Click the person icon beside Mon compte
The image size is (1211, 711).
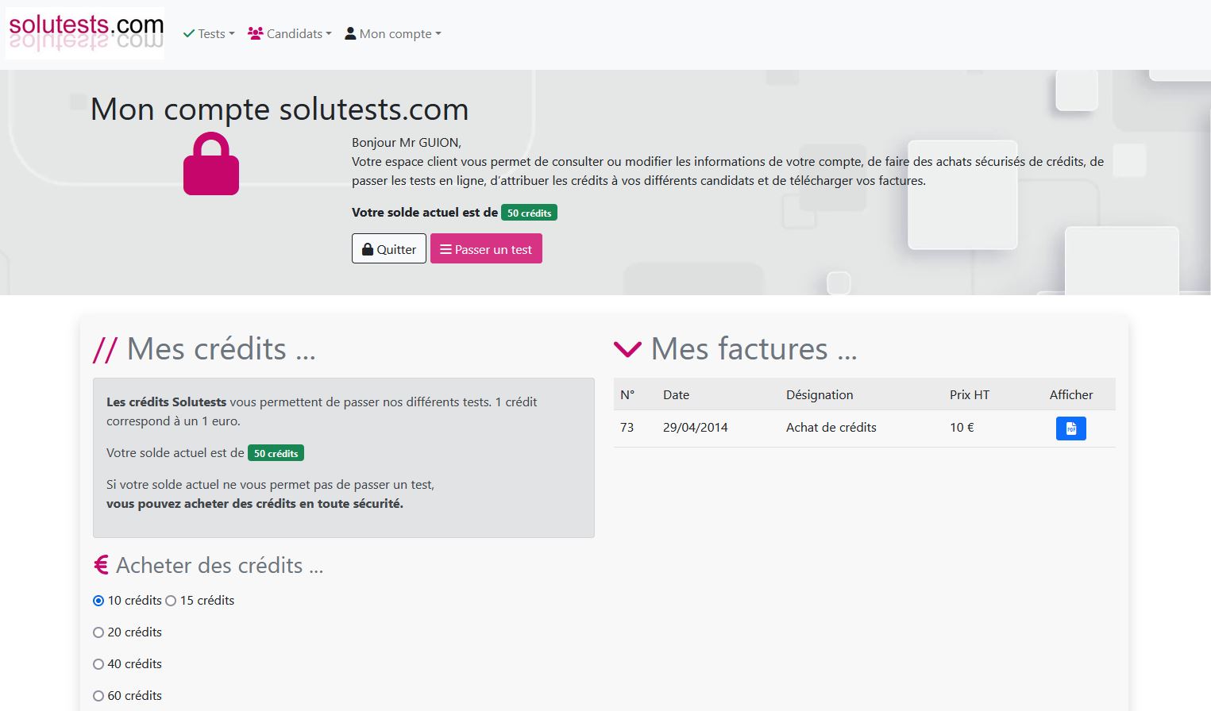point(350,33)
